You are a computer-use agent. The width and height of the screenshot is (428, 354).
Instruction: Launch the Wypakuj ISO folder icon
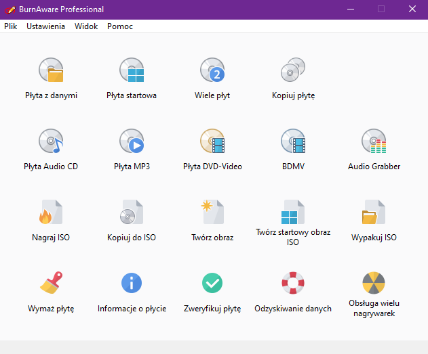point(374,212)
